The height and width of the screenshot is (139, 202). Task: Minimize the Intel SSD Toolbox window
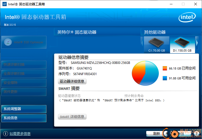tap(171, 4)
